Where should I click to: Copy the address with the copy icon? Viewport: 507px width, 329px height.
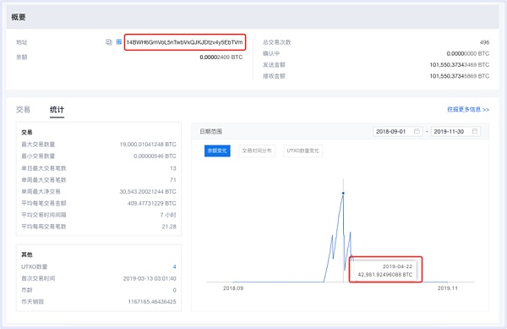point(109,42)
